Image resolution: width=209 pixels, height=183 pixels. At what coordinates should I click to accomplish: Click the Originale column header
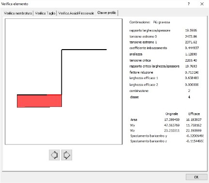pos(172,114)
